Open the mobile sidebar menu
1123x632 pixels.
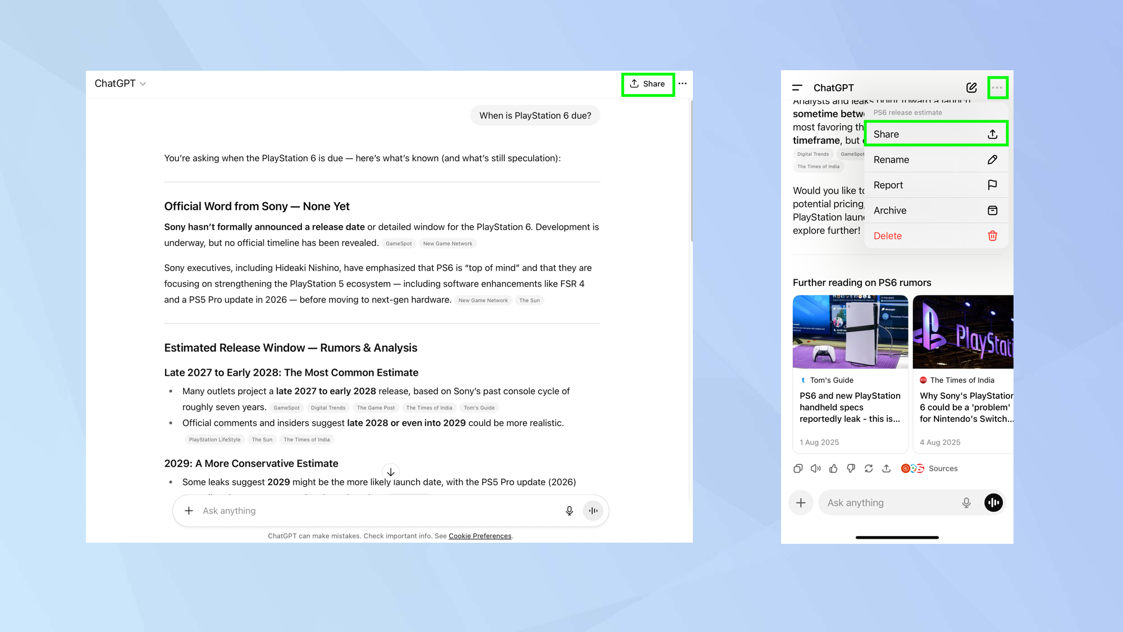point(797,88)
